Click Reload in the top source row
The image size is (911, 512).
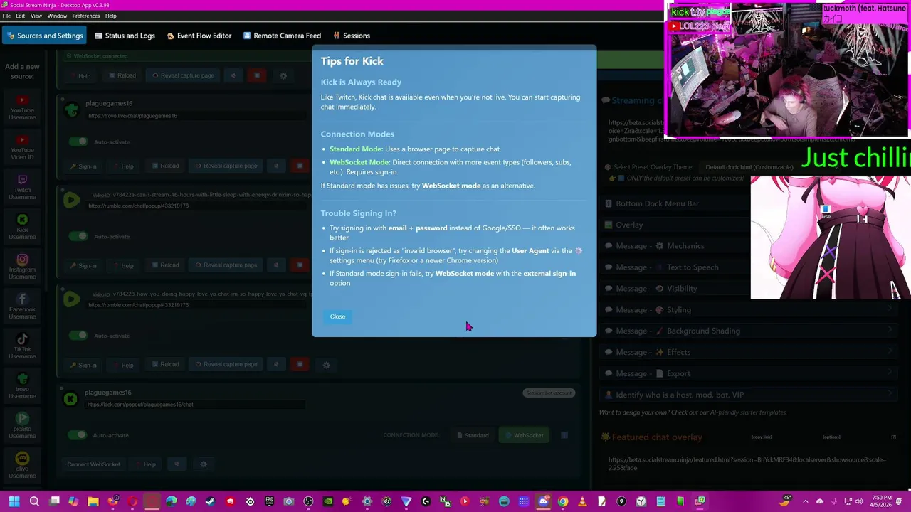pos(122,75)
